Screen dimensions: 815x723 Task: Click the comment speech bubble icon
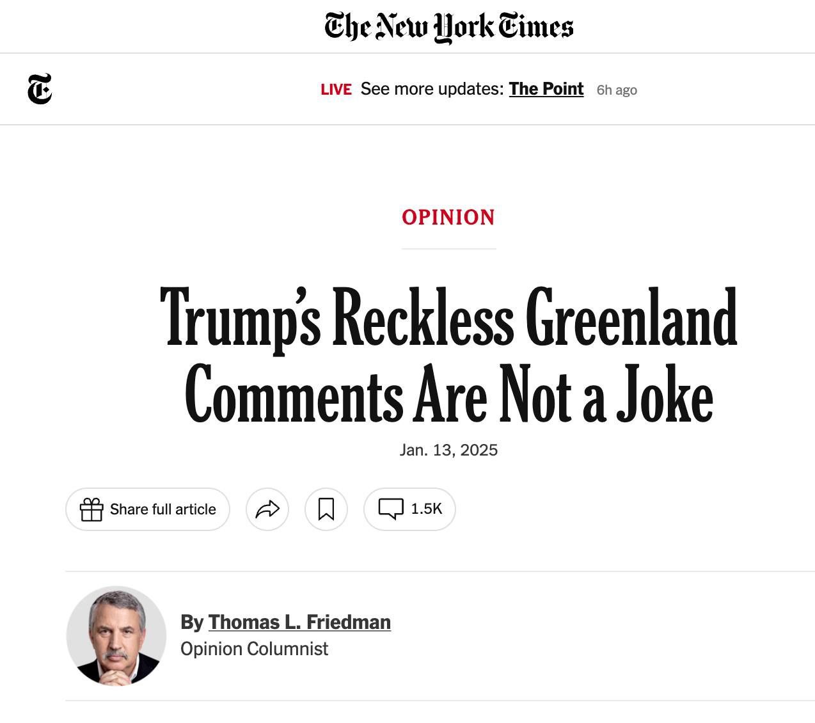tap(391, 509)
